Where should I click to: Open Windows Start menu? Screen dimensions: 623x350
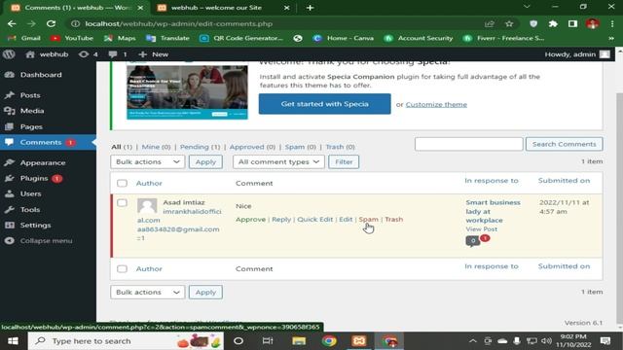pyautogui.click(x=13, y=341)
